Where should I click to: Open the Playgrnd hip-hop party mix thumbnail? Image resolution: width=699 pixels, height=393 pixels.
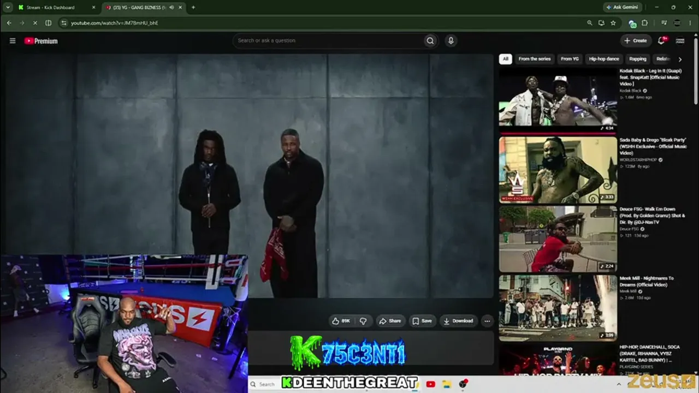coord(558,360)
